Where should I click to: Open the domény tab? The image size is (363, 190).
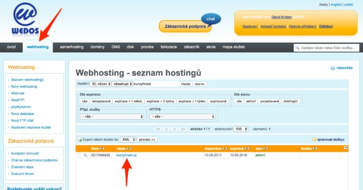(97, 47)
